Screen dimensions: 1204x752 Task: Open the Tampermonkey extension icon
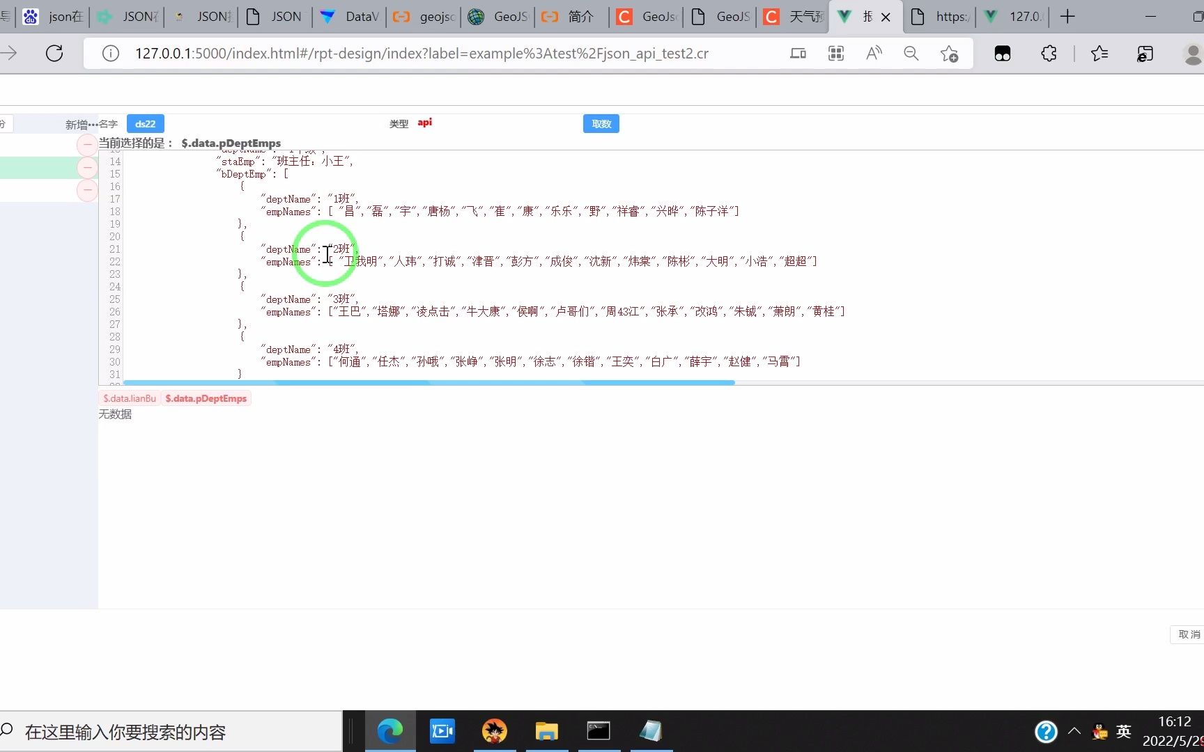tap(1003, 54)
